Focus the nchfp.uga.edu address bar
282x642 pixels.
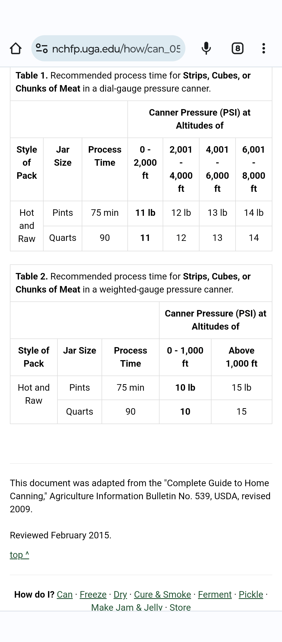pyautogui.click(x=116, y=49)
